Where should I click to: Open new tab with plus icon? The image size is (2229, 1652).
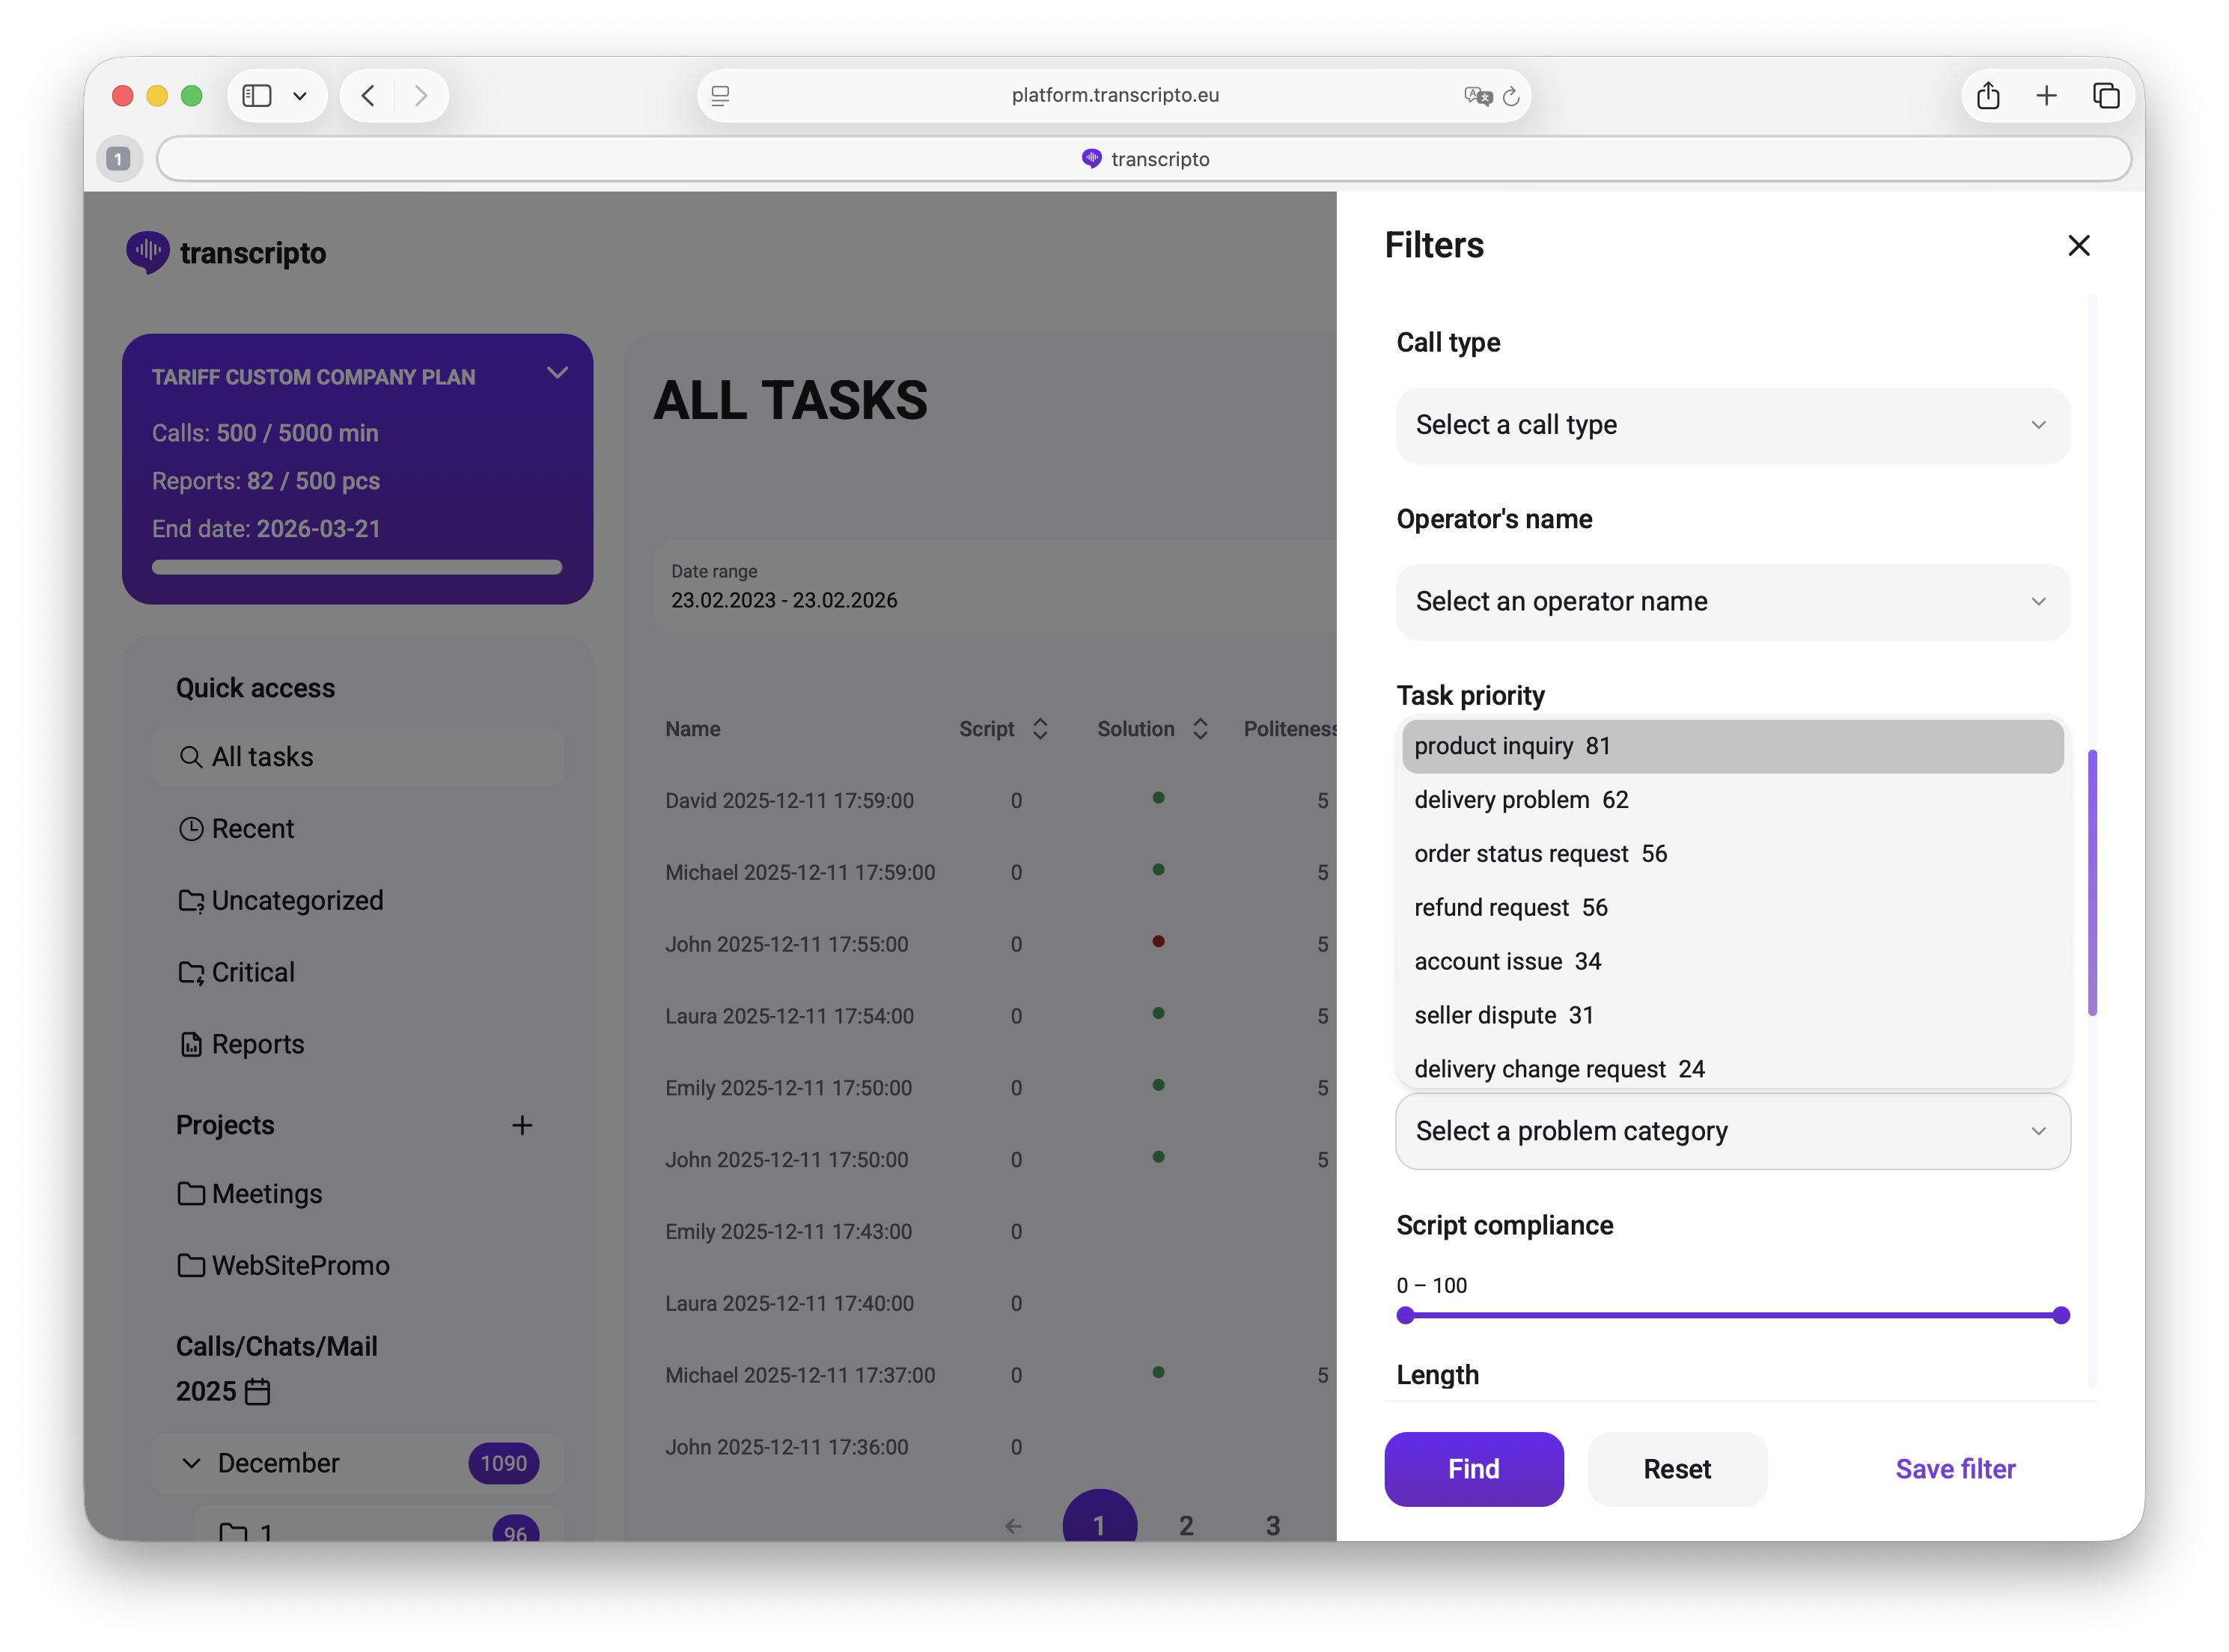pyautogui.click(x=2046, y=96)
